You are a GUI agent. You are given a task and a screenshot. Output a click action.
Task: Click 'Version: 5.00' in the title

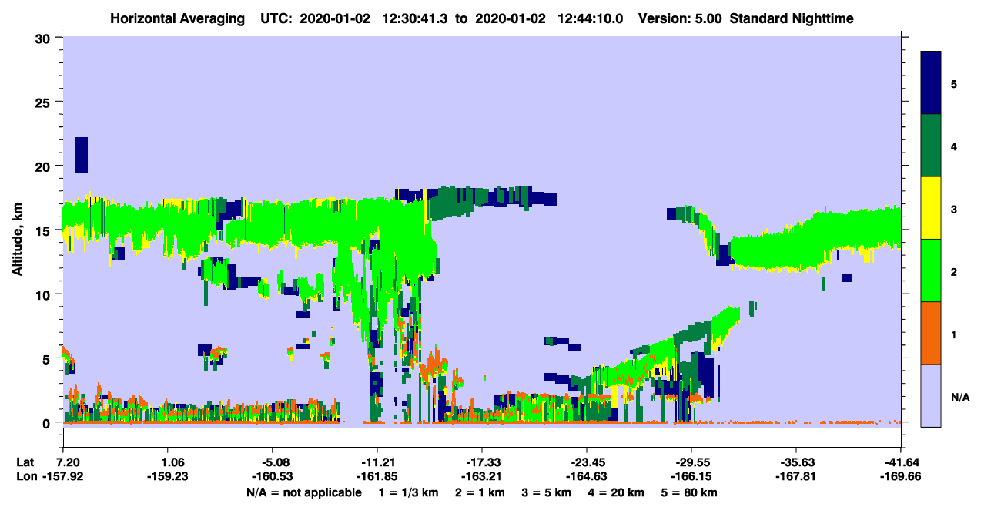[x=680, y=18]
